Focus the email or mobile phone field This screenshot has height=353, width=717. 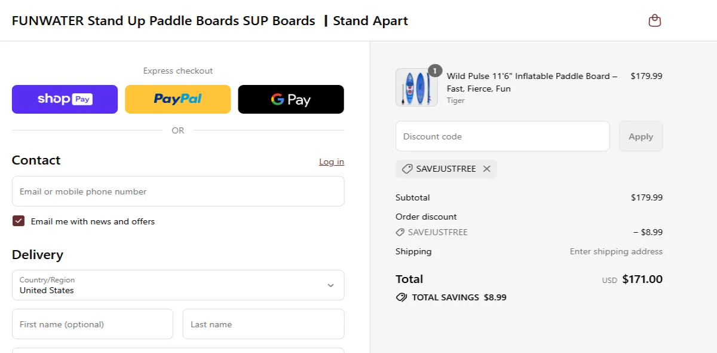178,191
